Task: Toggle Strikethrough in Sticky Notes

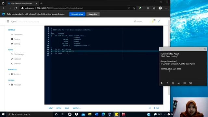Action: pyautogui.click(x=179, y=83)
